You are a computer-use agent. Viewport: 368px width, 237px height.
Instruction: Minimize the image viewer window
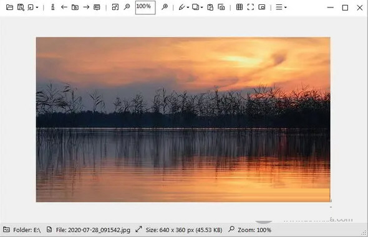point(330,7)
